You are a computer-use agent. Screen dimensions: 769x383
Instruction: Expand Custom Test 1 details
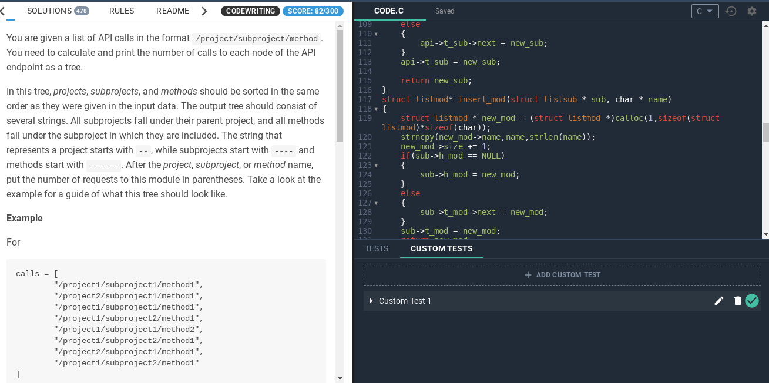[371, 301]
